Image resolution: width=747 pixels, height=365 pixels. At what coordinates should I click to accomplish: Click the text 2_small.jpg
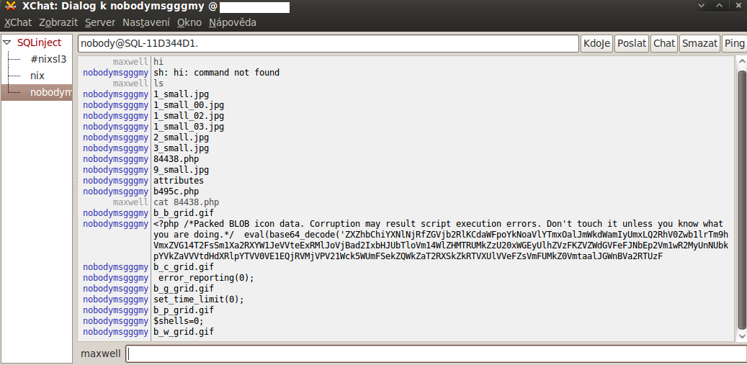click(181, 138)
